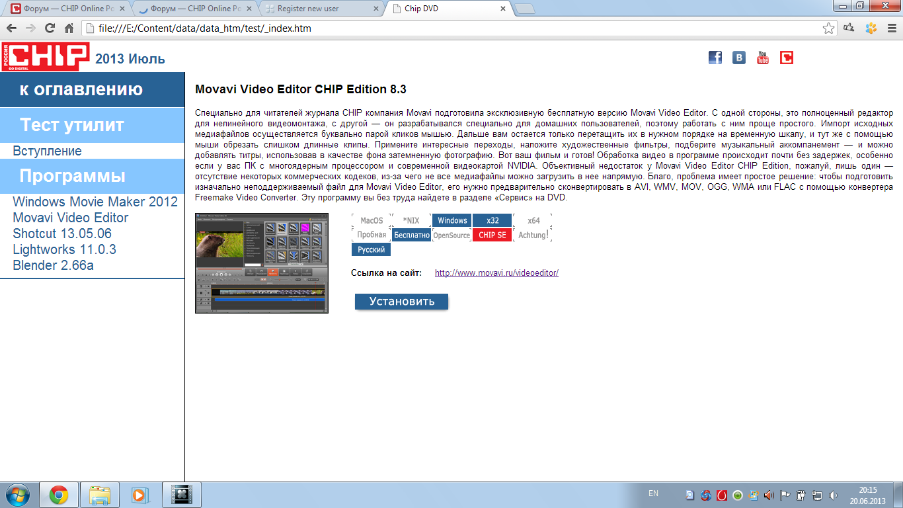Switch to Chrome in the taskbar
This screenshot has width=903, height=508.
(58, 495)
